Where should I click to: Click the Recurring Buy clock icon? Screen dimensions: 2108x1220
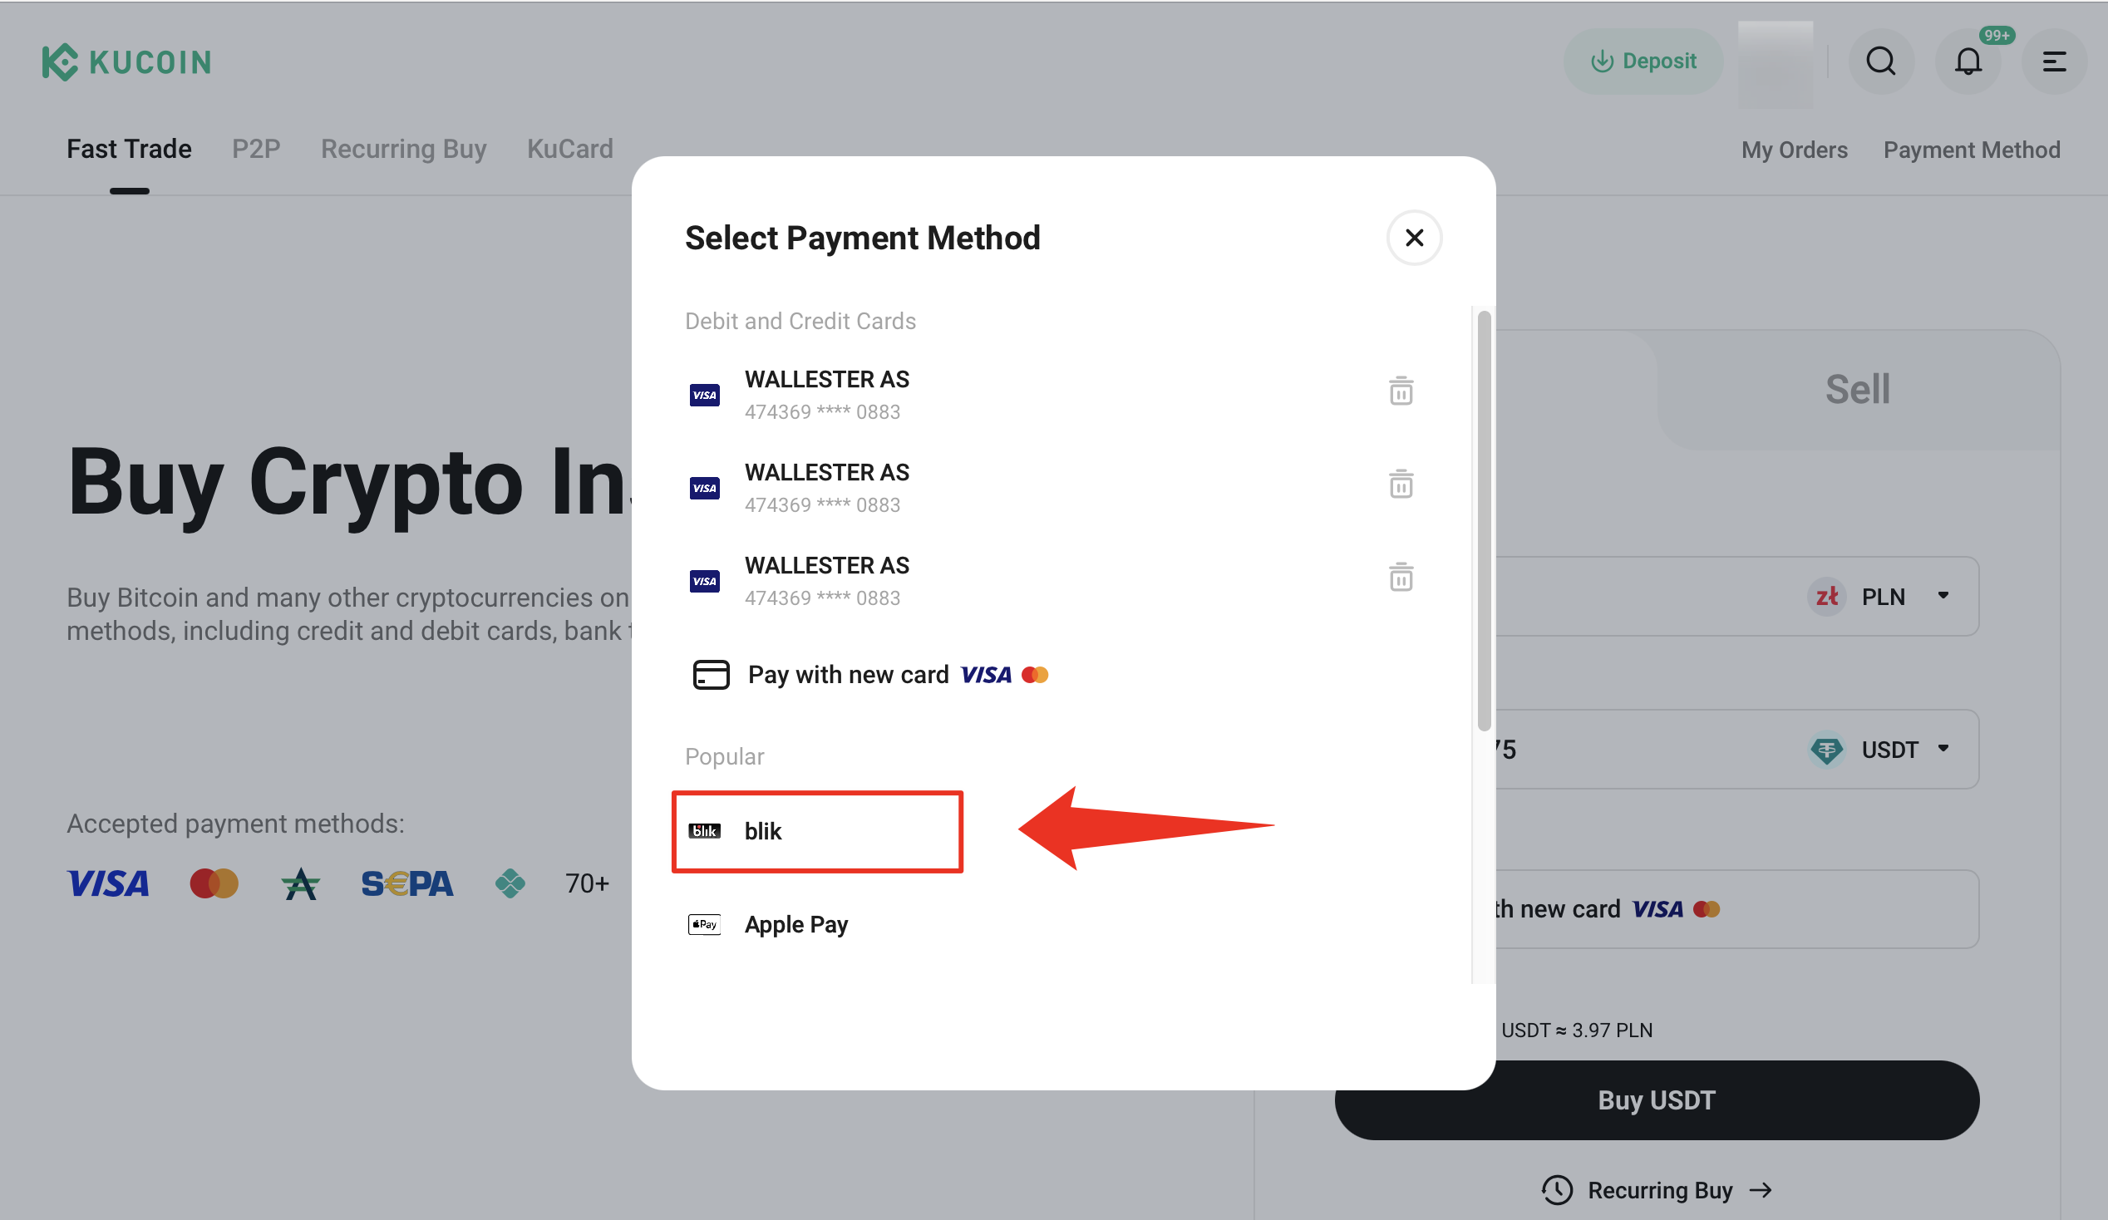click(x=1557, y=1190)
